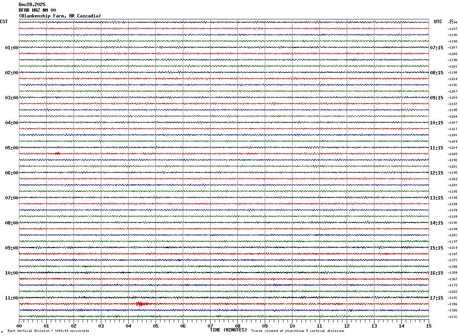Click the 05:00 CST time label

[12, 148]
